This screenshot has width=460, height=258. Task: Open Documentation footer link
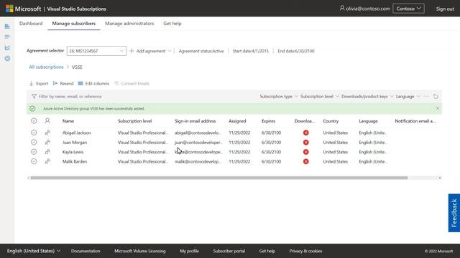[86, 251]
